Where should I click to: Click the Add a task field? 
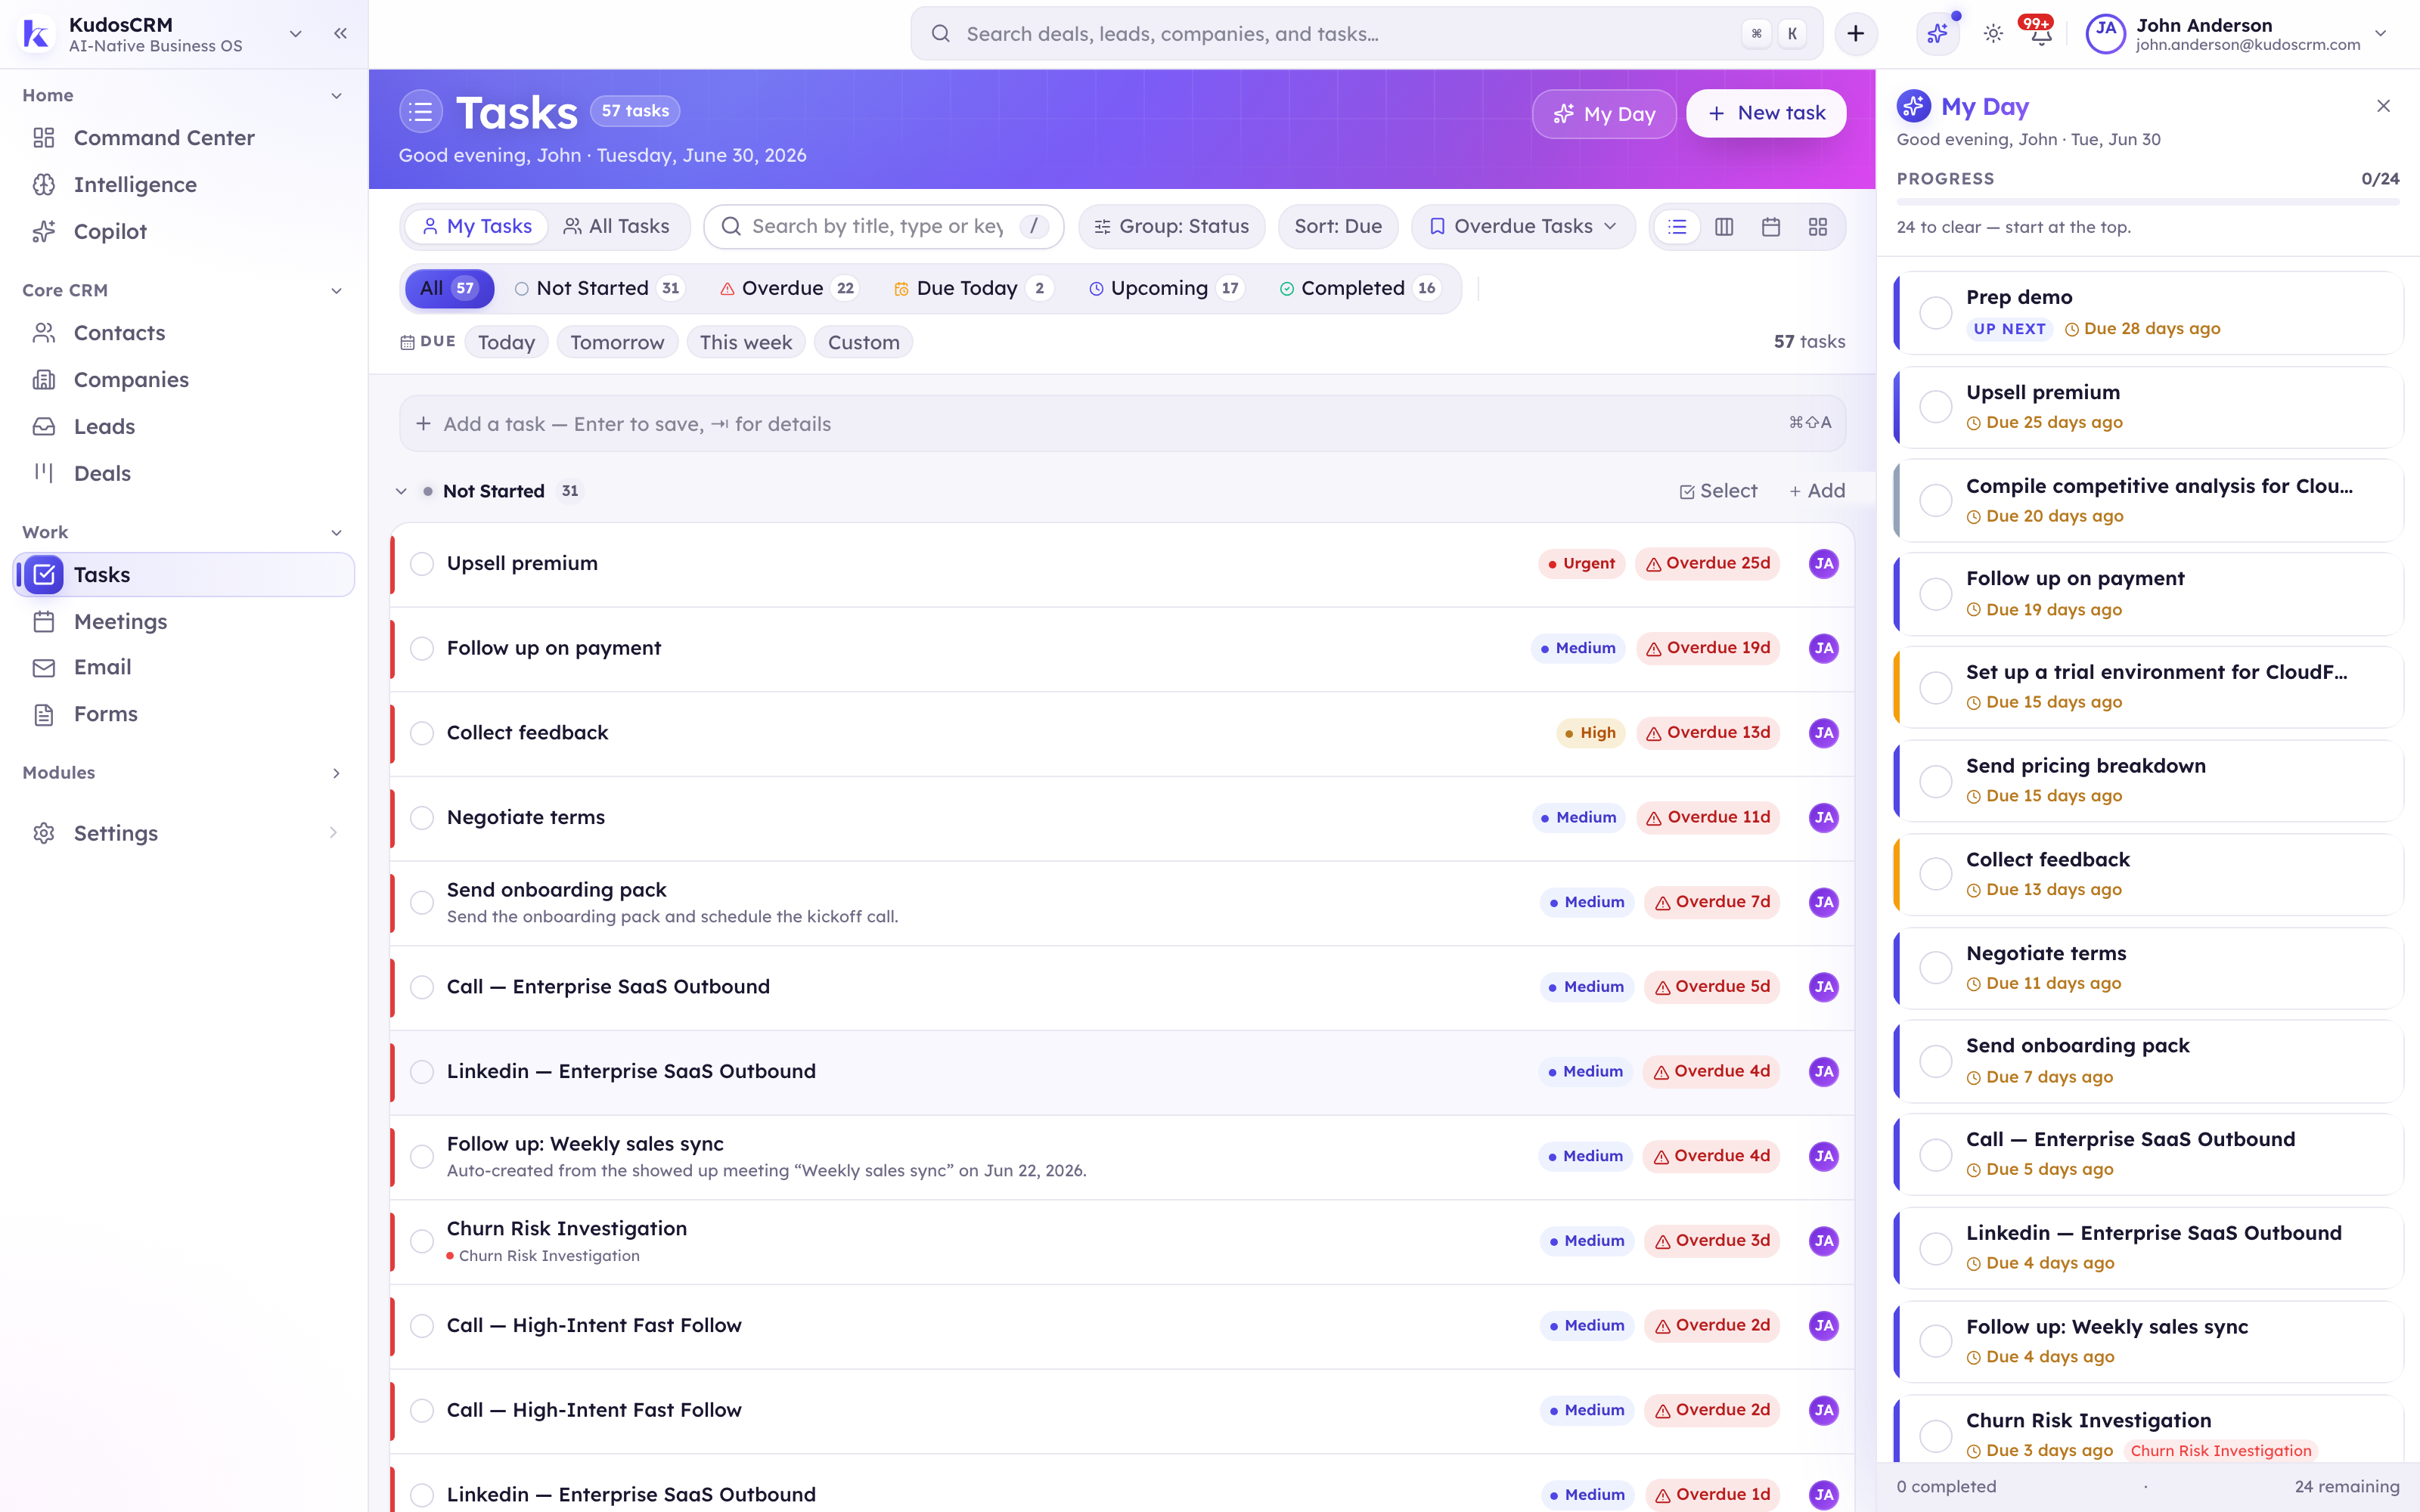(1122, 424)
